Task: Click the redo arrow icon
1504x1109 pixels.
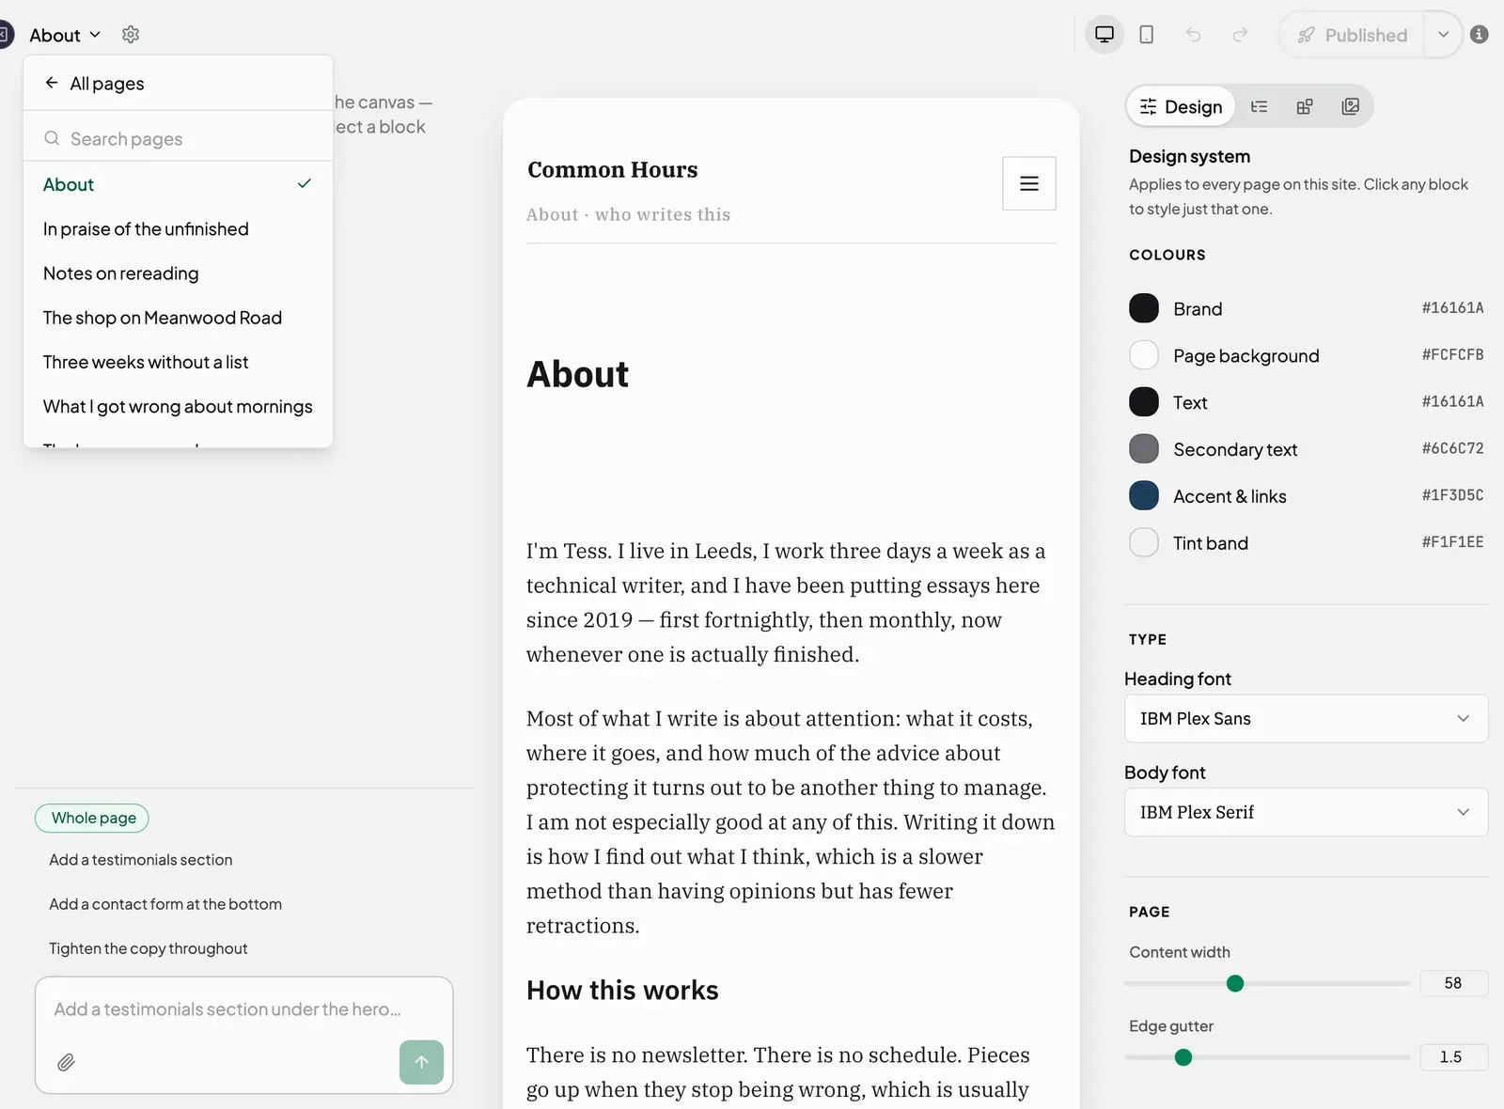Action: click(1240, 35)
